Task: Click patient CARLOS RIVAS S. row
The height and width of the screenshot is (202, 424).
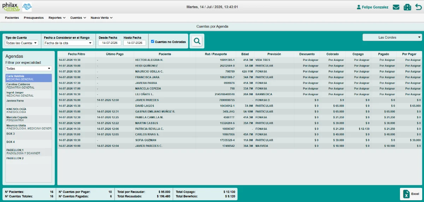Action: click(240, 134)
